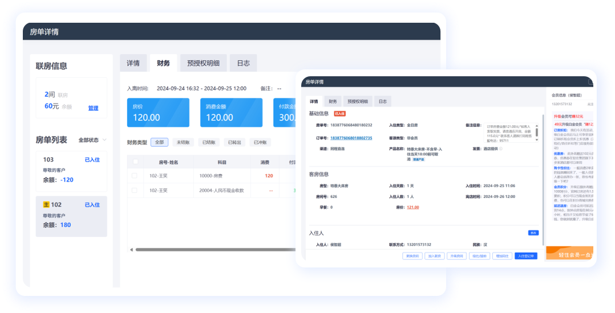This screenshot has width=615, height=313.
Task: Select the room 103 card in 房单列表
Action: click(x=71, y=171)
